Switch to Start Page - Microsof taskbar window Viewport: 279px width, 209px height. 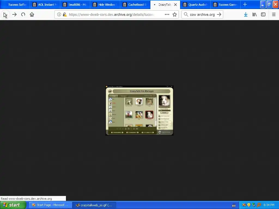51,205
